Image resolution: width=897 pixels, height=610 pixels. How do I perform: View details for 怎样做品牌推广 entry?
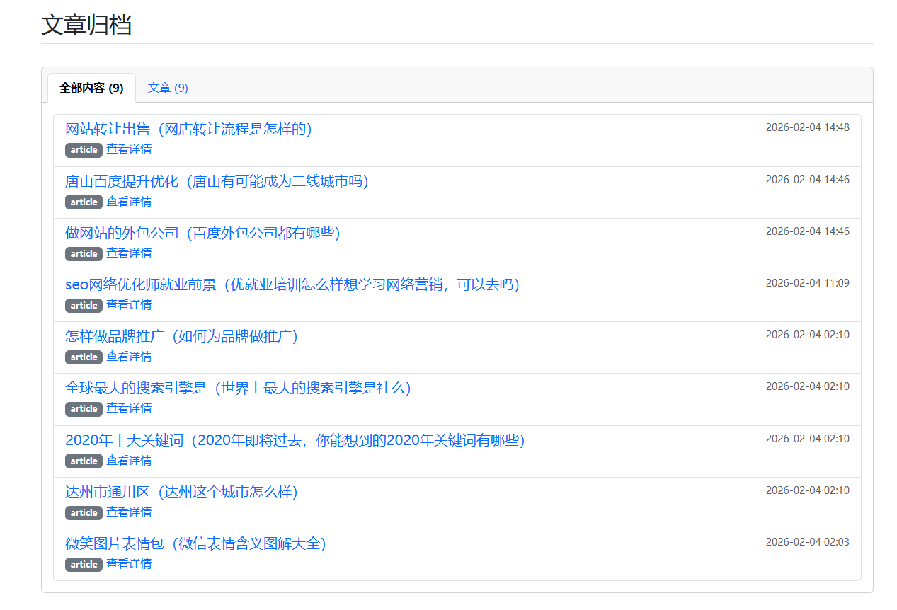tap(129, 357)
